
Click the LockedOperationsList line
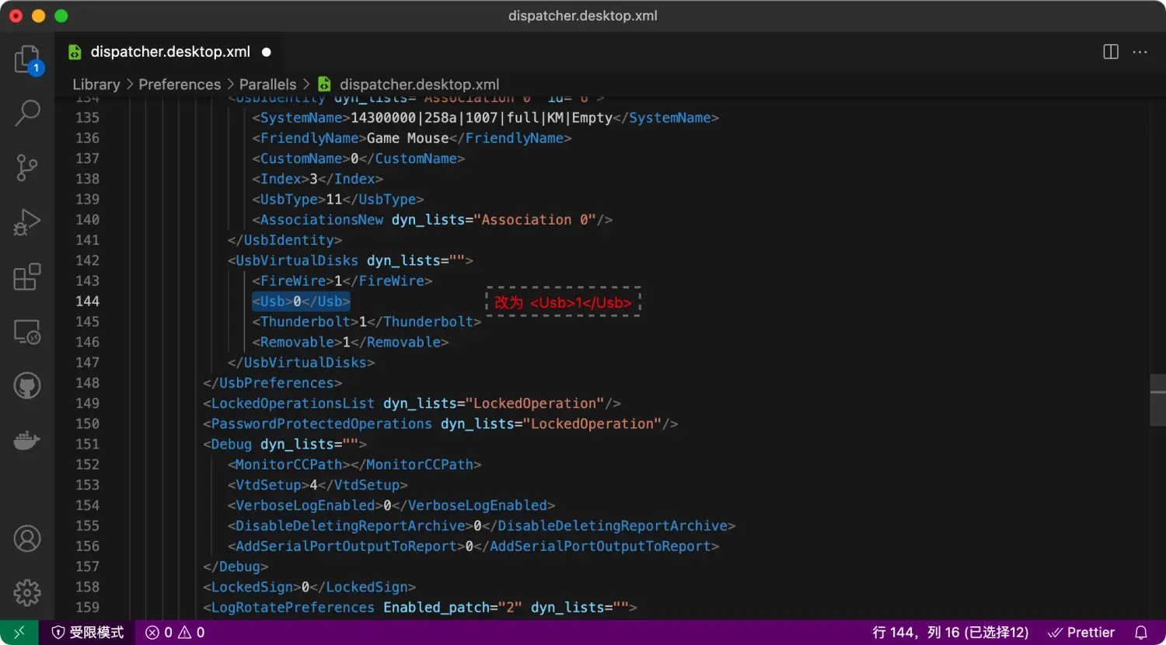(411, 403)
